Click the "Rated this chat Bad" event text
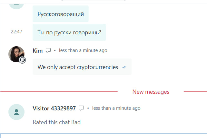Image resolution: width=207 pixels, height=138 pixels. pyautogui.click(x=57, y=122)
